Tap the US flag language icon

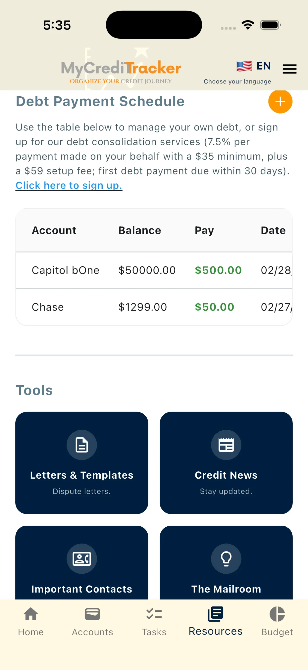(244, 66)
